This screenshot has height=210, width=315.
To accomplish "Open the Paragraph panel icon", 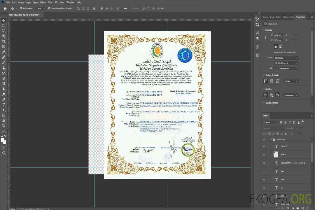I will 257,38.
